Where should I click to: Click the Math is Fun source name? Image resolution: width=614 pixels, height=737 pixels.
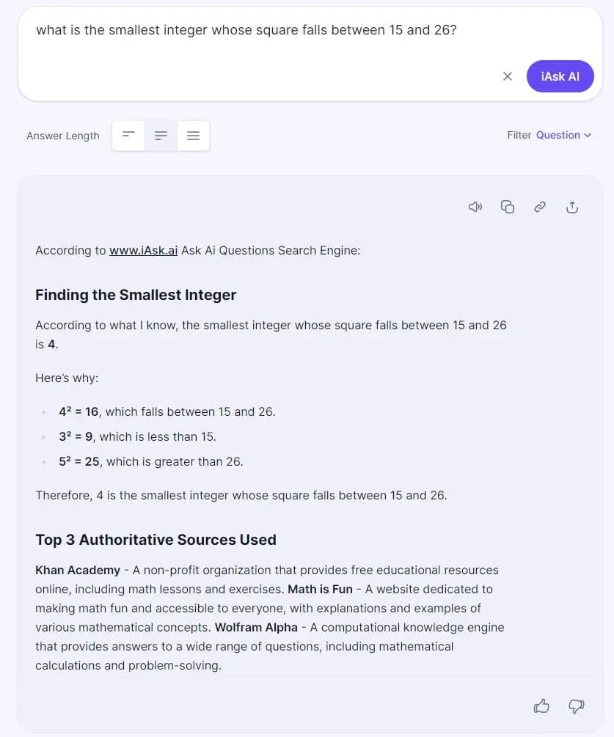[x=320, y=589]
